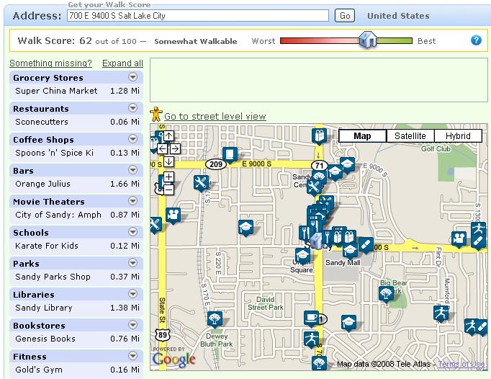Expand the Coffee Shops category
Image resolution: width=491 pixels, height=379 pixels.
[x=132, y=138]
